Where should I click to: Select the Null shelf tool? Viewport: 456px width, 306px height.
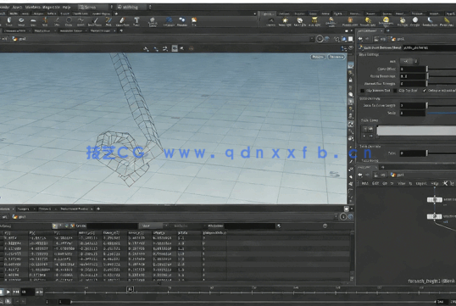coord(45,21)
